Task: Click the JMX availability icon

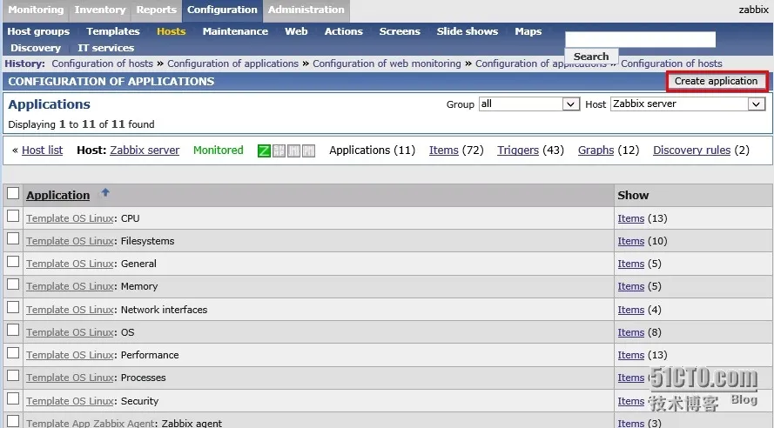Action: (293, 150)
